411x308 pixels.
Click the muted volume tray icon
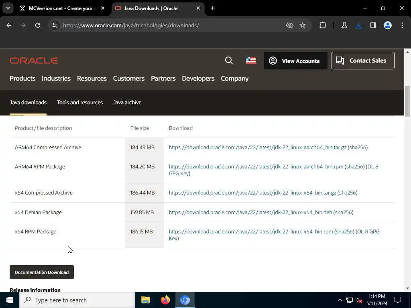click(359, 300)
